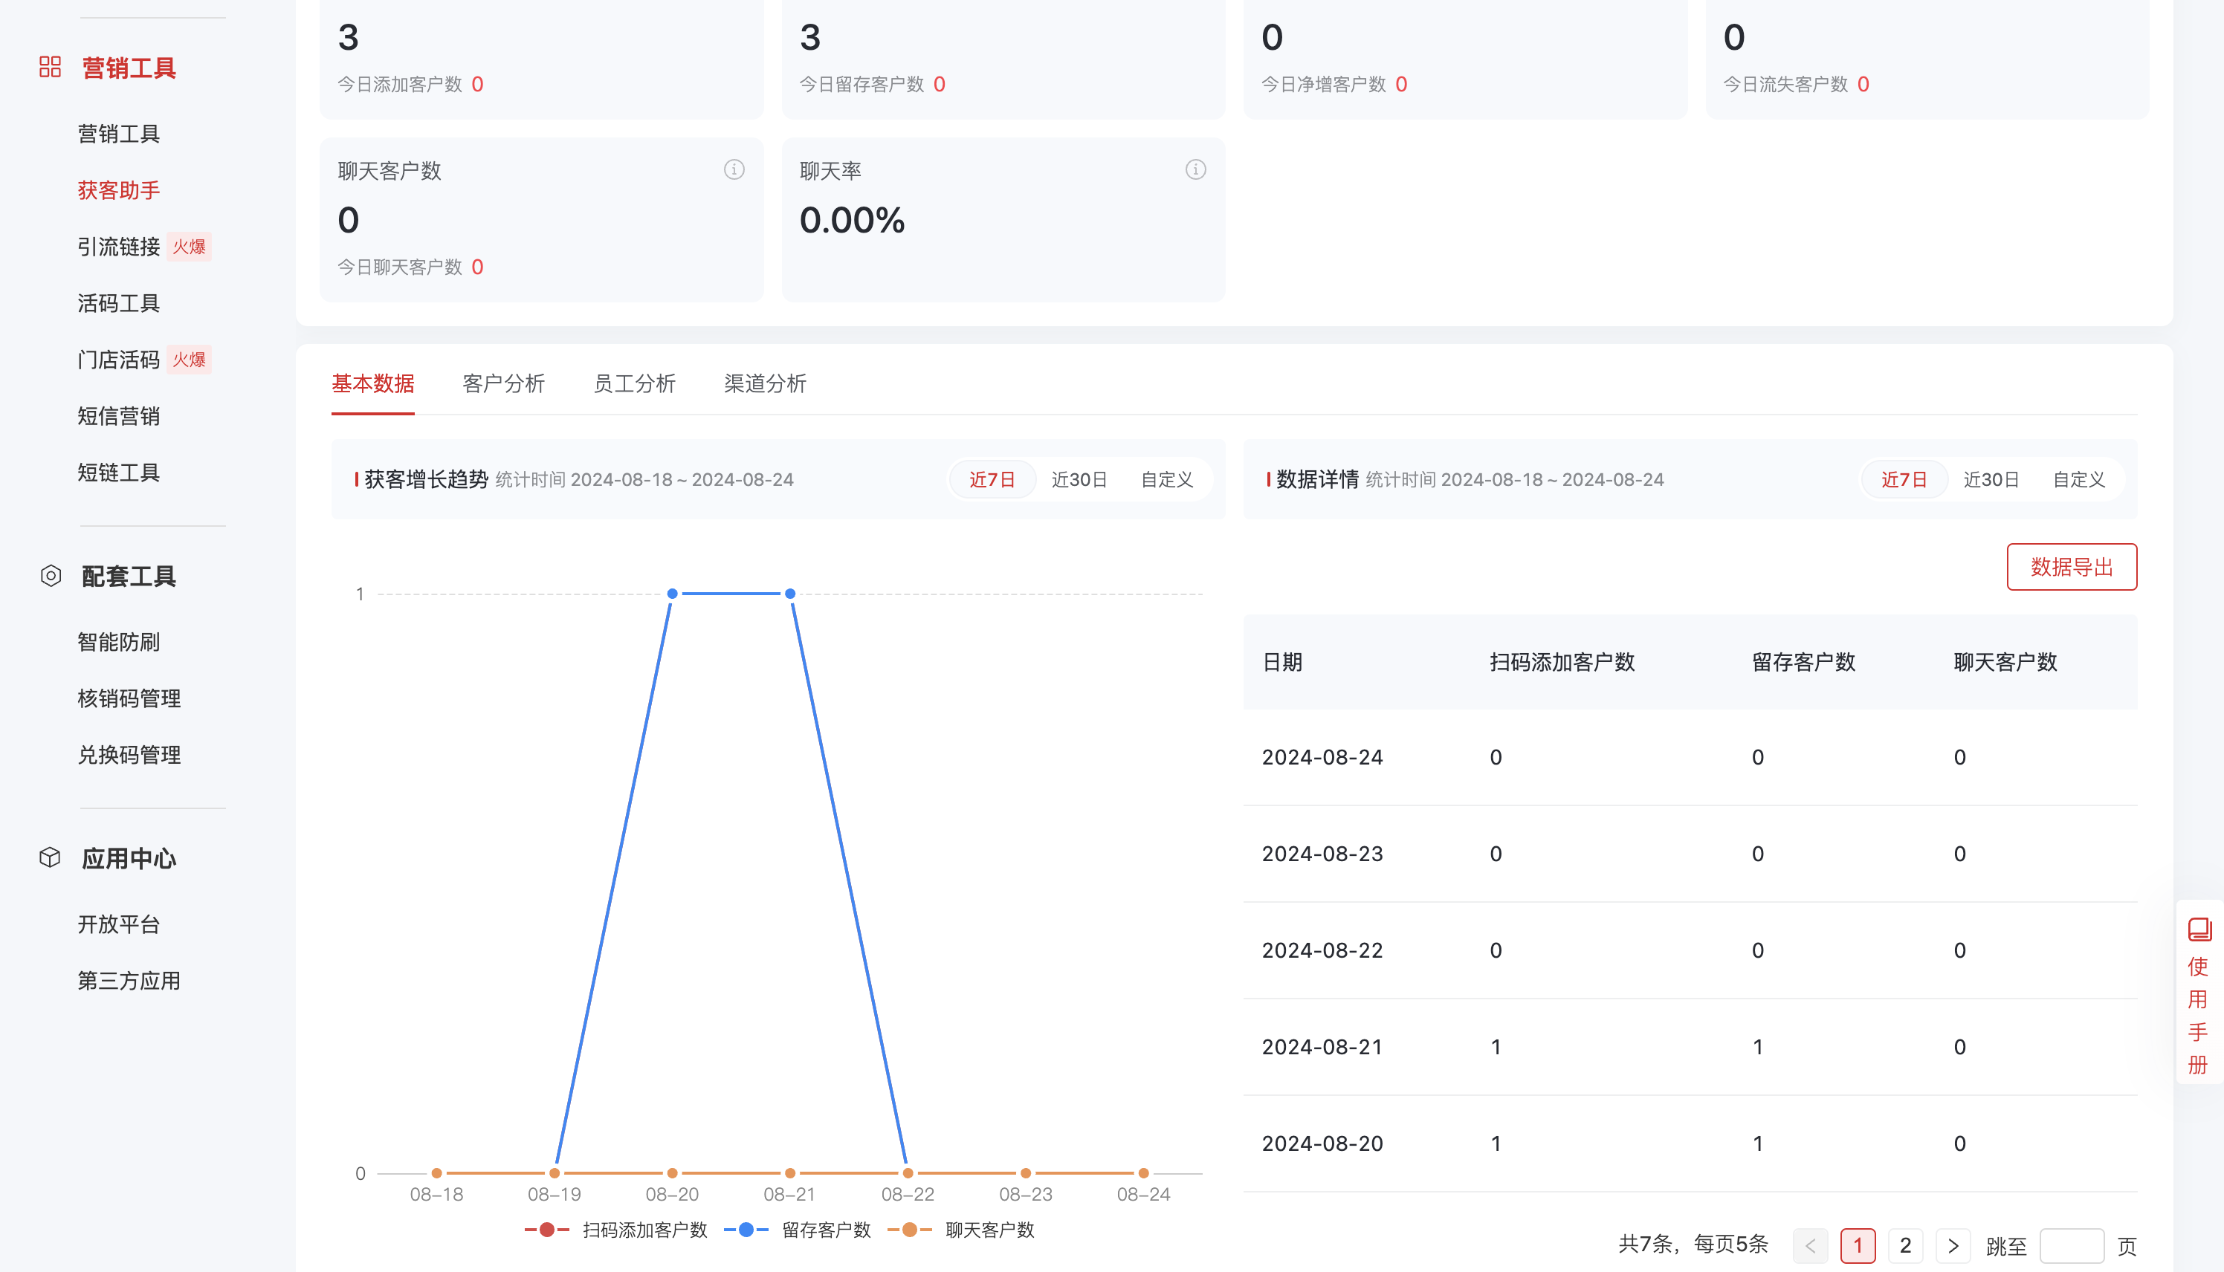Click the 扫码添加客户数 column header

[x=1562, y=662]
